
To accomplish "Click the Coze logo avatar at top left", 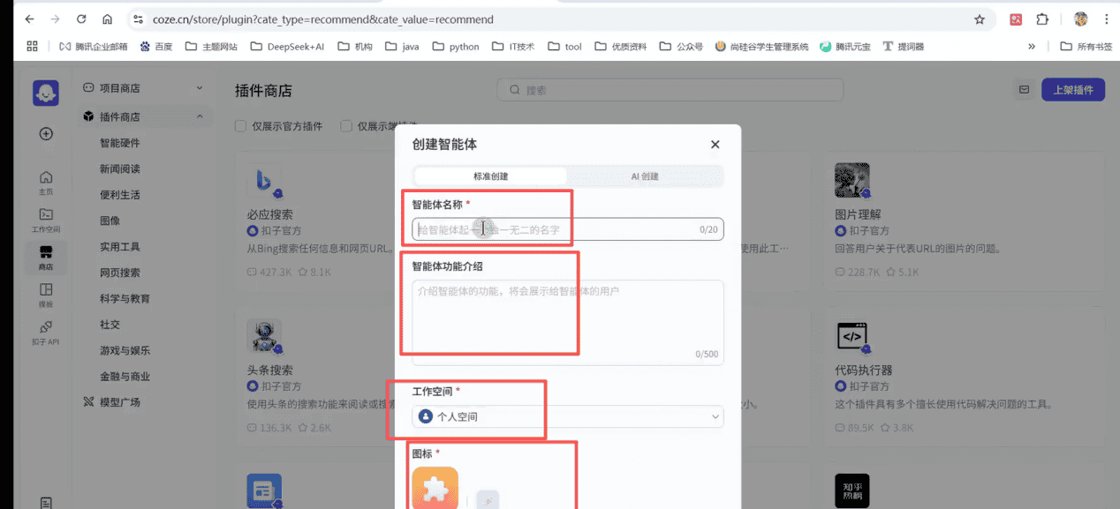I will [x=46, y=93].
